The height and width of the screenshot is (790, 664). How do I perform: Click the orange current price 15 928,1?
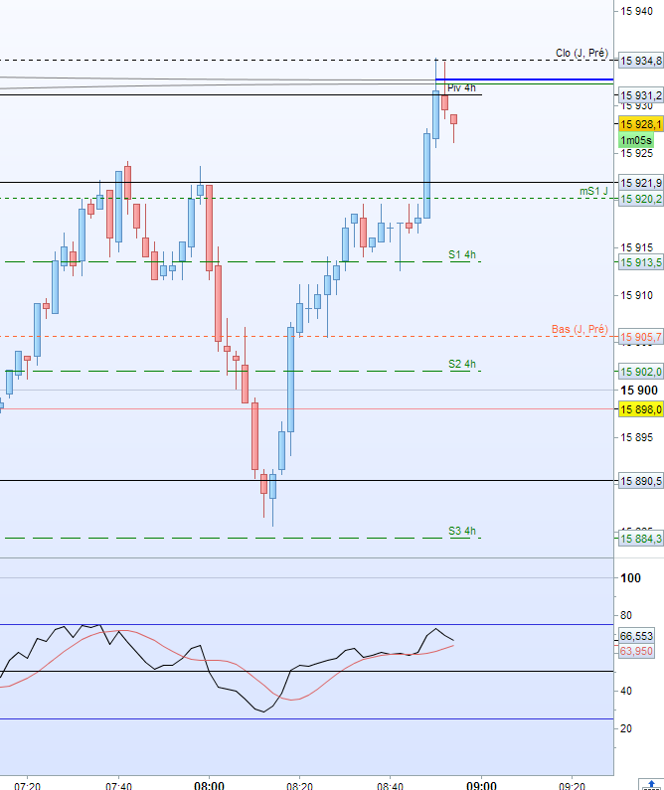coord(641,124)
